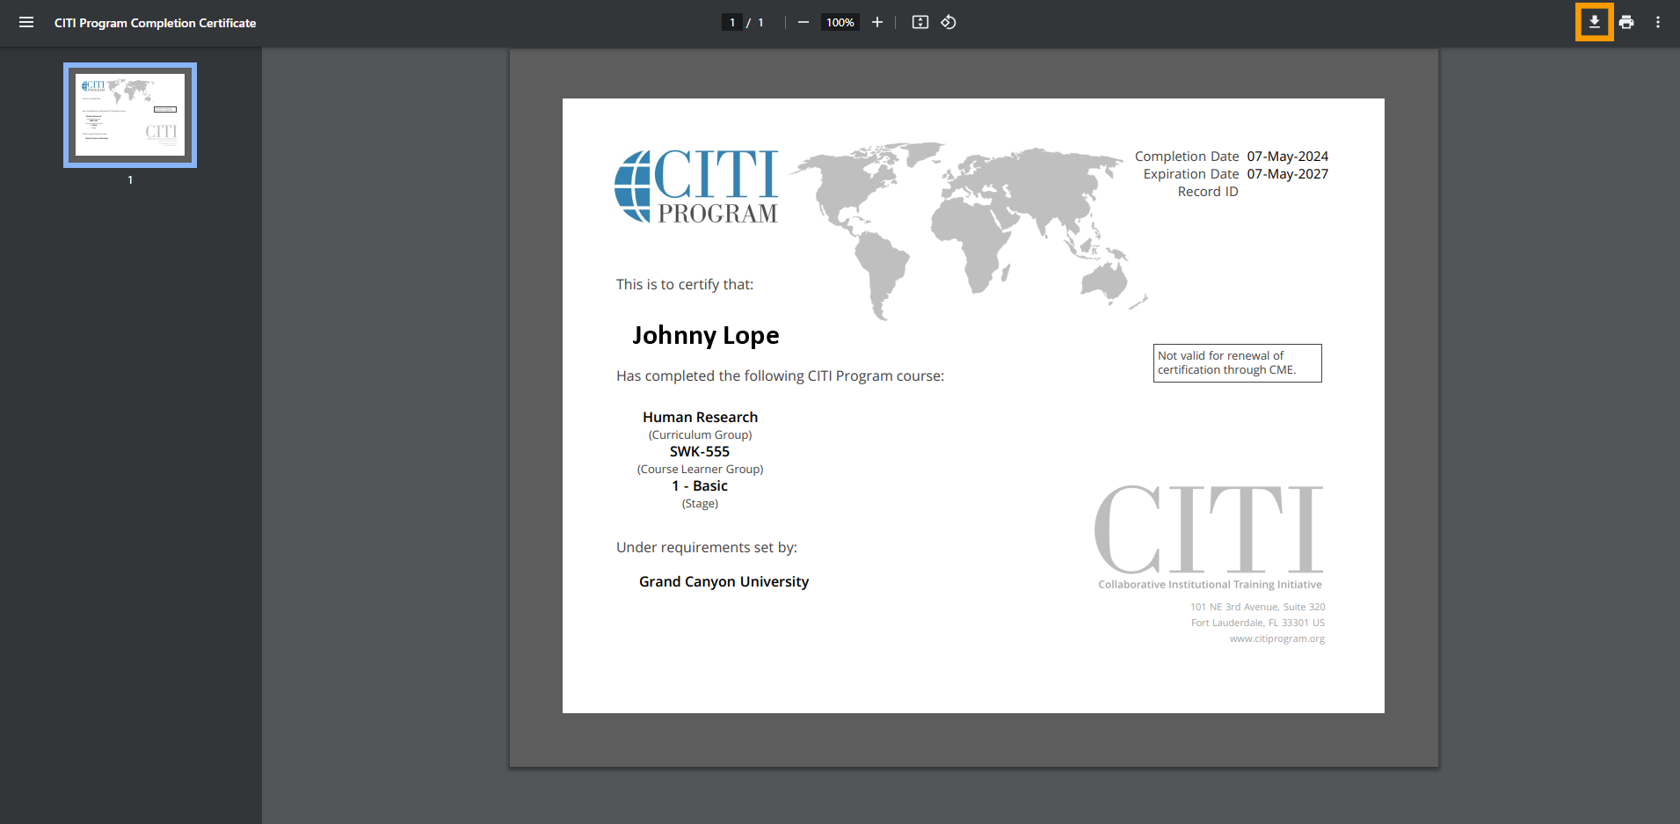Open the more actions menu
This screenshot has height=824, width=1680.
1658,22
